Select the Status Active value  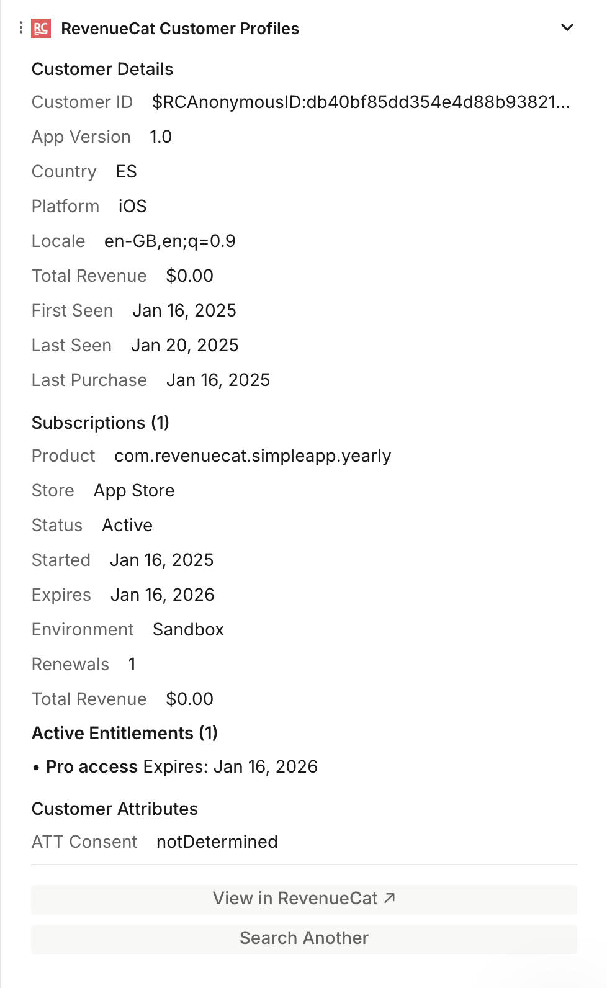coord(128,525)
